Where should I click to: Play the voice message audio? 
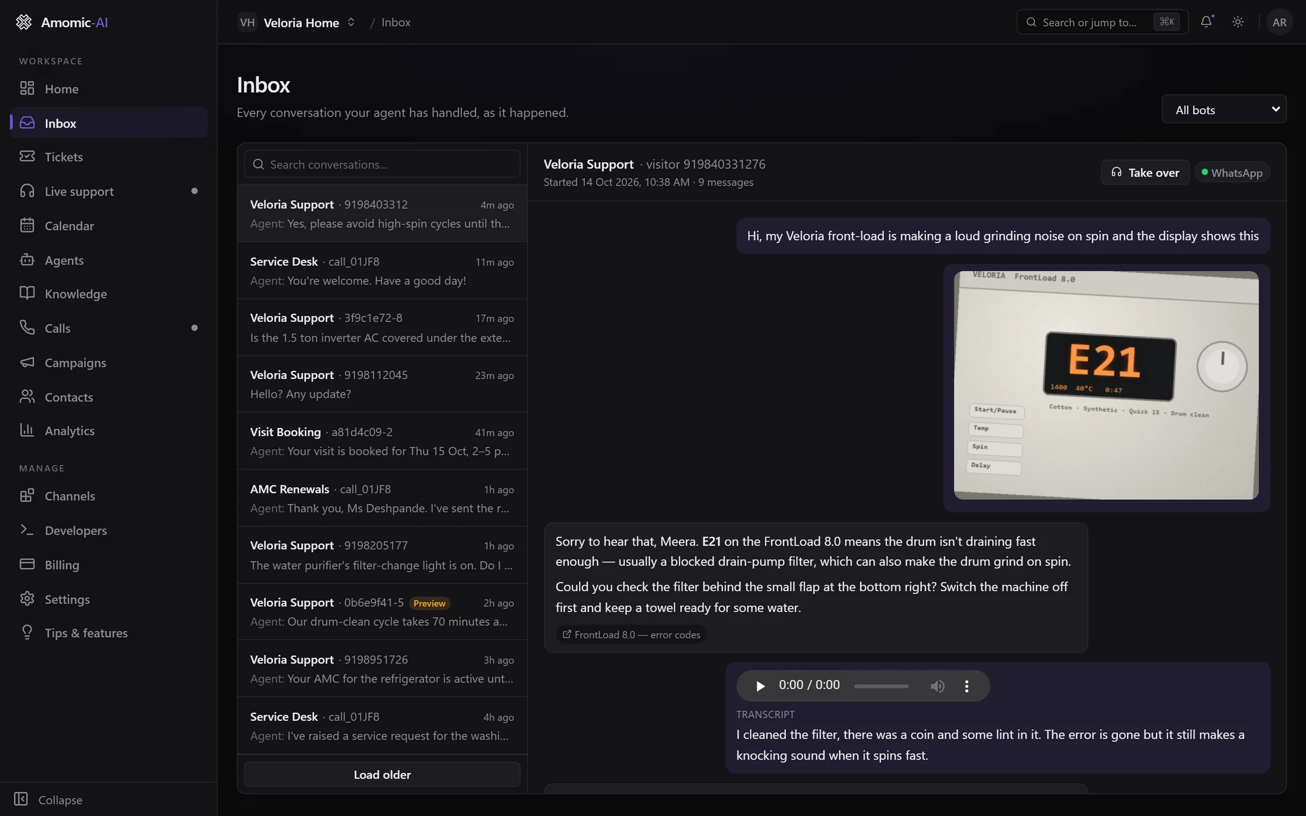760,685
